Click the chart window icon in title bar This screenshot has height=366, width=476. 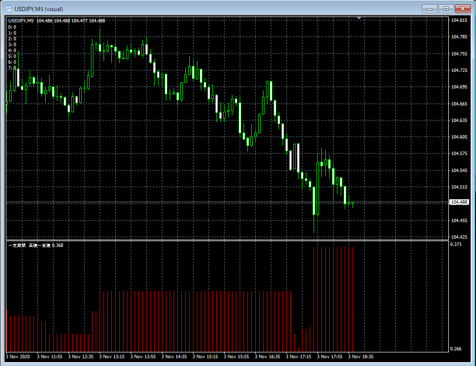[x=8, y=9]
